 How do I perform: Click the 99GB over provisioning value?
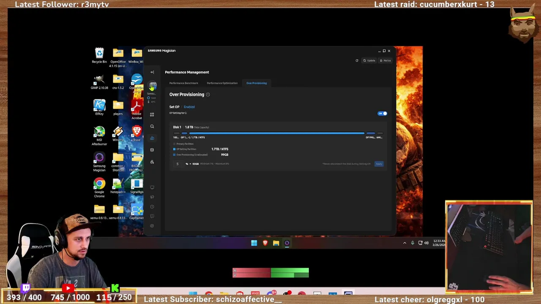[224, 155]
